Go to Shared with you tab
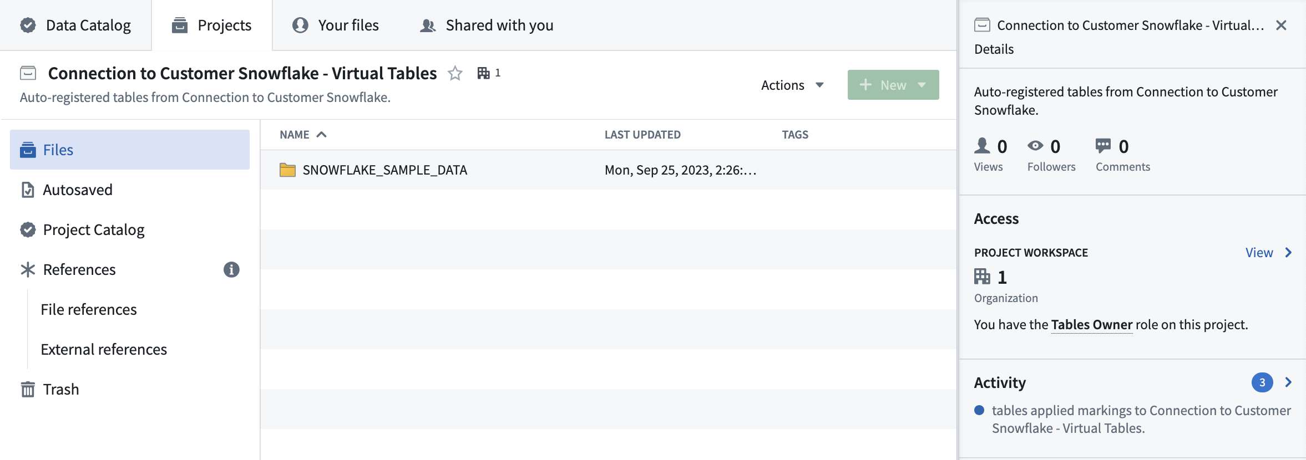Screen dimensions: 1306x460 [x=487, y=25]
